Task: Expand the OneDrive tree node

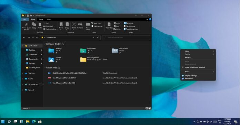Action: click(x=23, y=73)
